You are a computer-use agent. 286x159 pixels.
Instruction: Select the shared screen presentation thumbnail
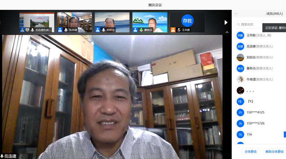tap(37, 22)
